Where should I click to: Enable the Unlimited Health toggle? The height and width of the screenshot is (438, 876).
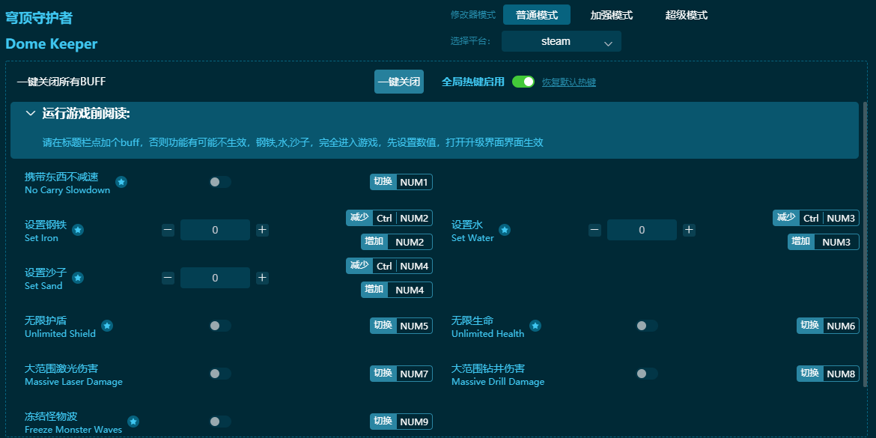pyautogui.click(x=647, y=325)
